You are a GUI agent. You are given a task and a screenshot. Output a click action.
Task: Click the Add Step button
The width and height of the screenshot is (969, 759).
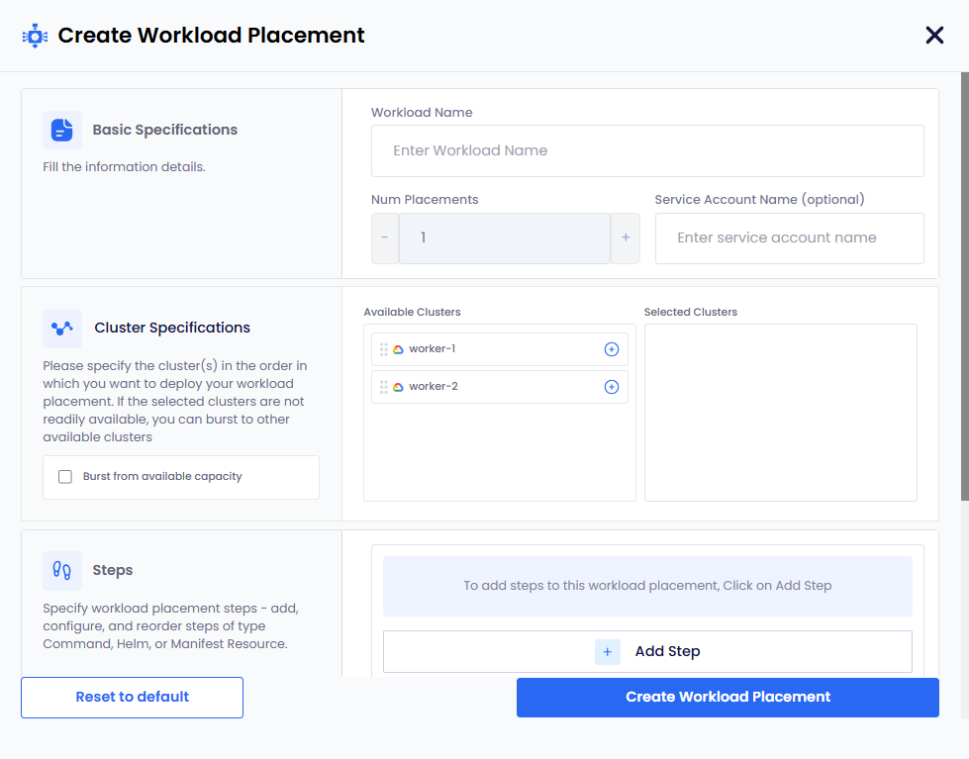(x=647, y=651)
